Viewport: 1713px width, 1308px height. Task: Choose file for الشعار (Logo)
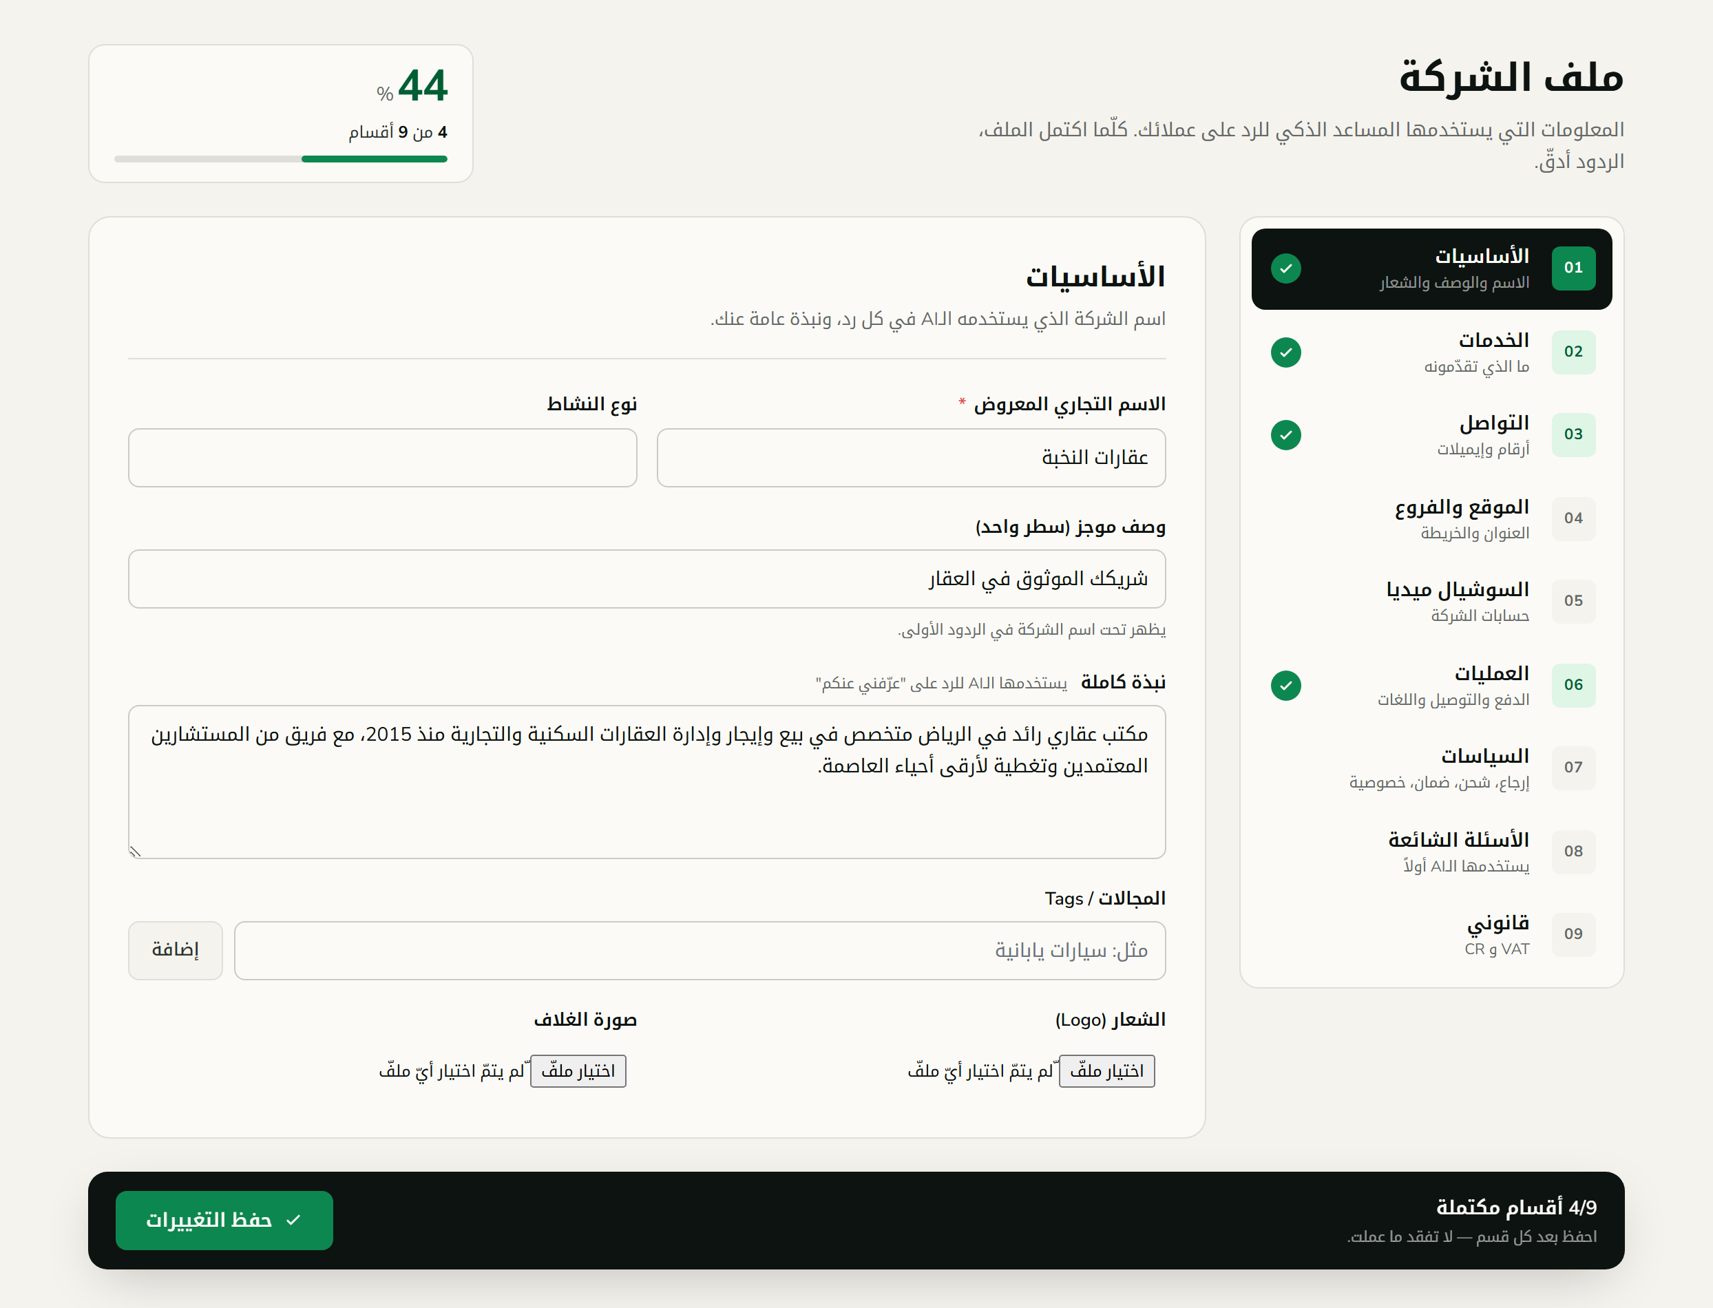click(1106, 1070)
